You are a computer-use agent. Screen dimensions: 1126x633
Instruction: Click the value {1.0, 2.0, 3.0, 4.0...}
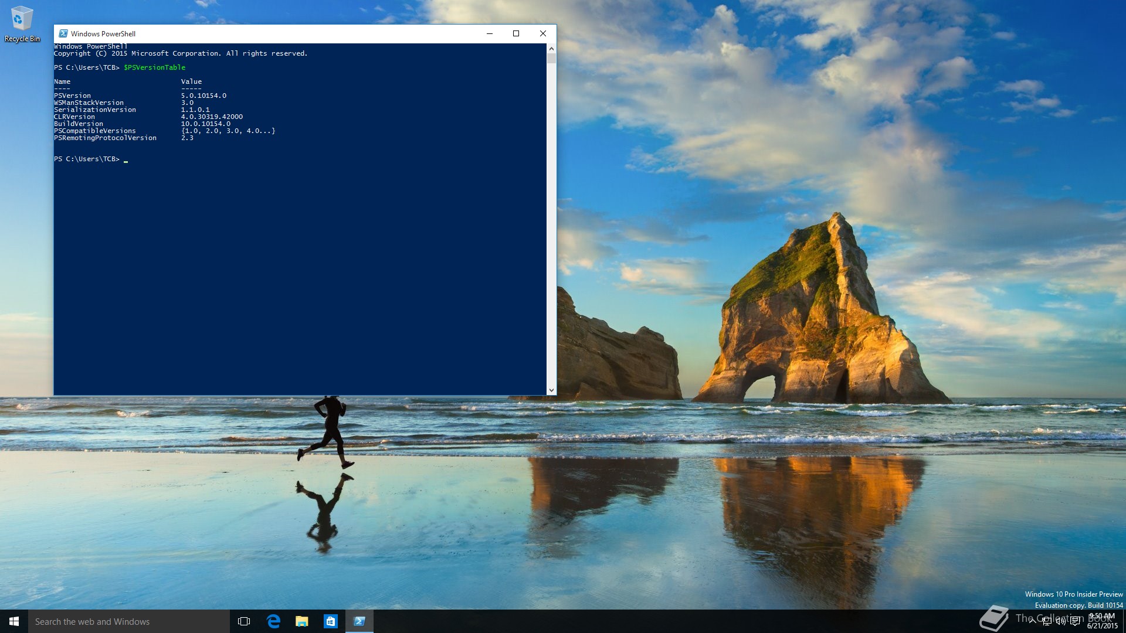pyautogui.click(x=228, y=131)
